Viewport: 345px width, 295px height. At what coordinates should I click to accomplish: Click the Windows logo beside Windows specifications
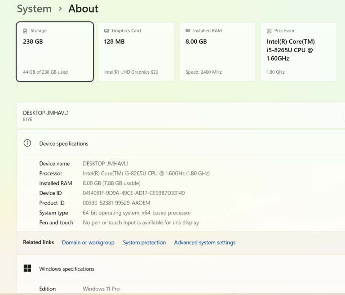(x=27, y=268)
